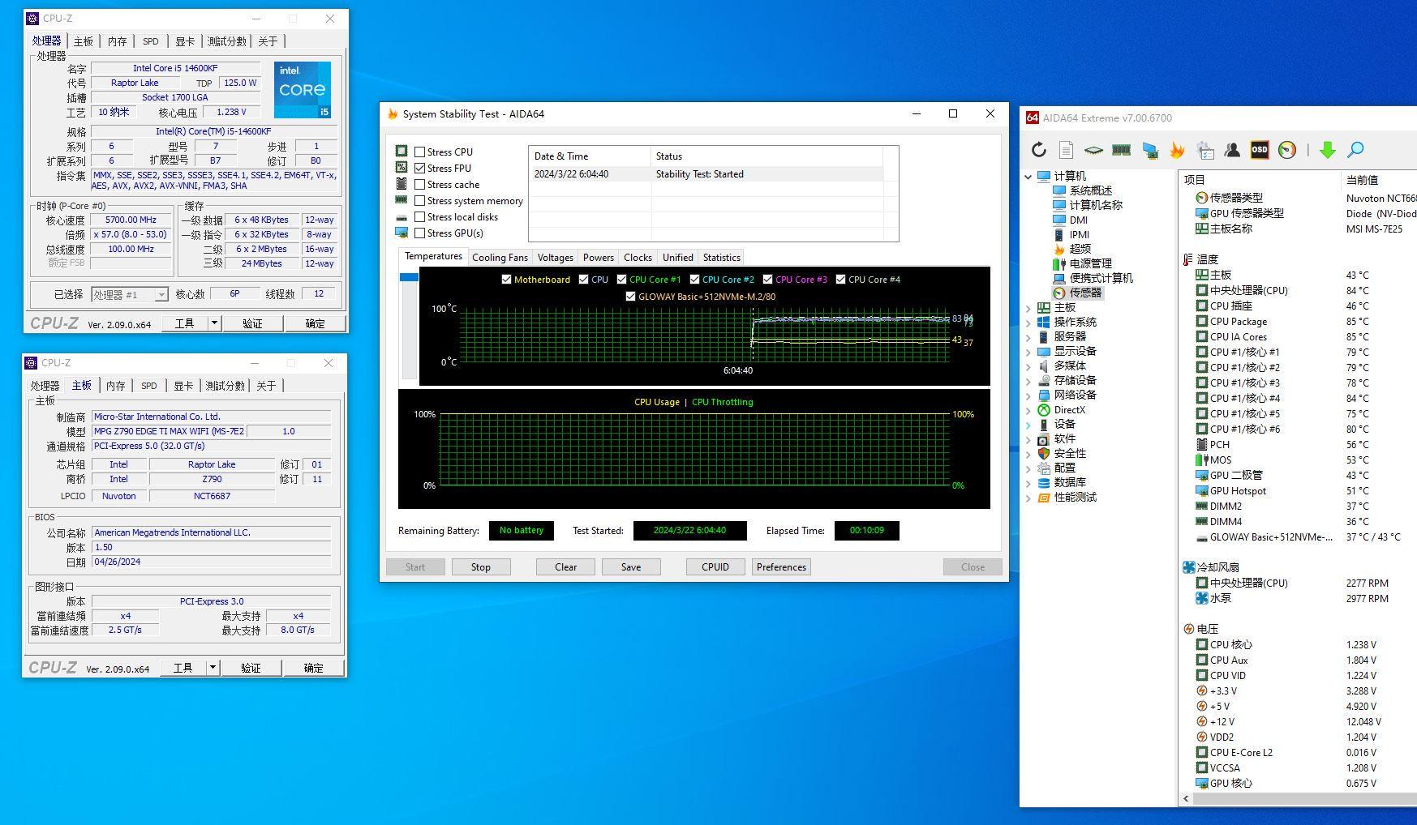Open the report page icon in AIDA64 toolbar
This screenshot has height=825, width=1417.
[x=1066, y=150]
